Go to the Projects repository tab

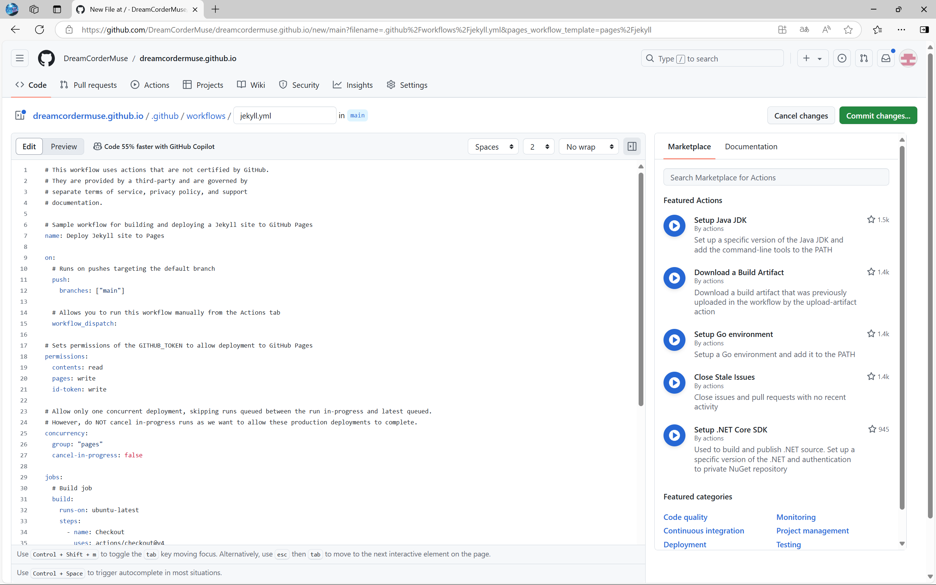[203, 85]
